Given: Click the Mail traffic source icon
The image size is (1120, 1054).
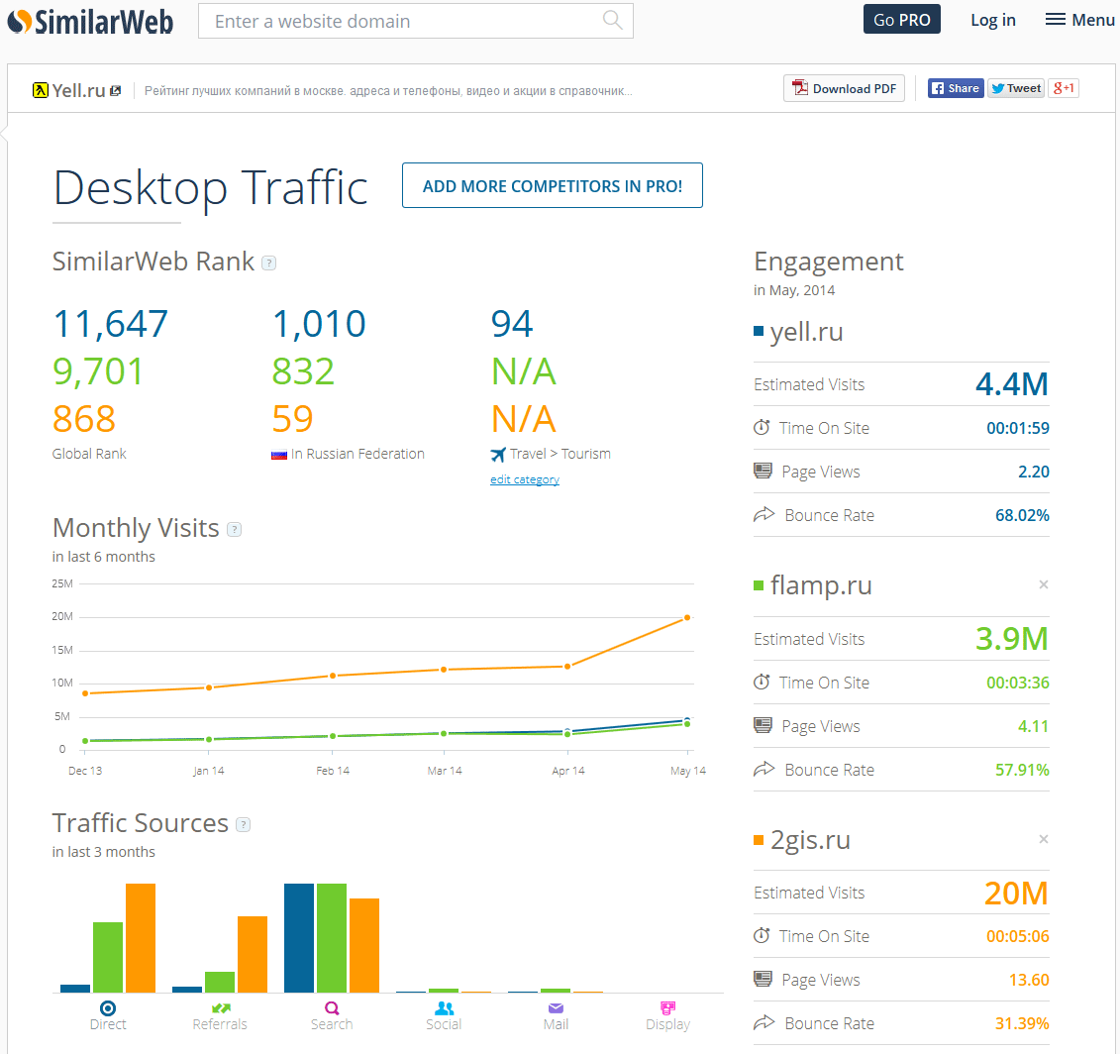Looking at the screenshot, I should (x=556, y=1008).
